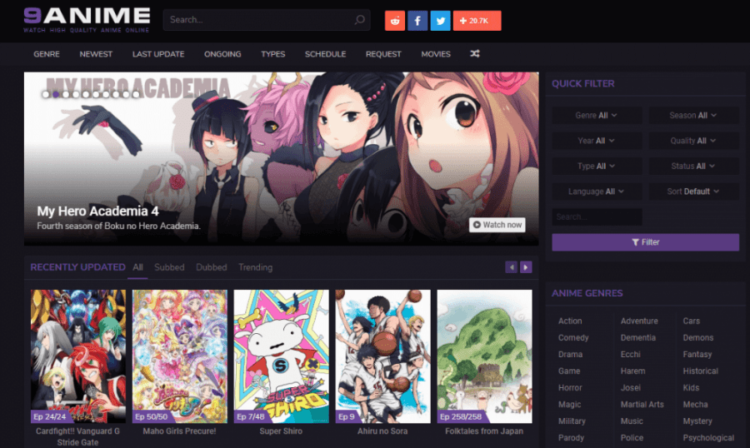Open the Status All dropdown
The height and width of the screenshot is (448, 750).
tap(693, 166)
